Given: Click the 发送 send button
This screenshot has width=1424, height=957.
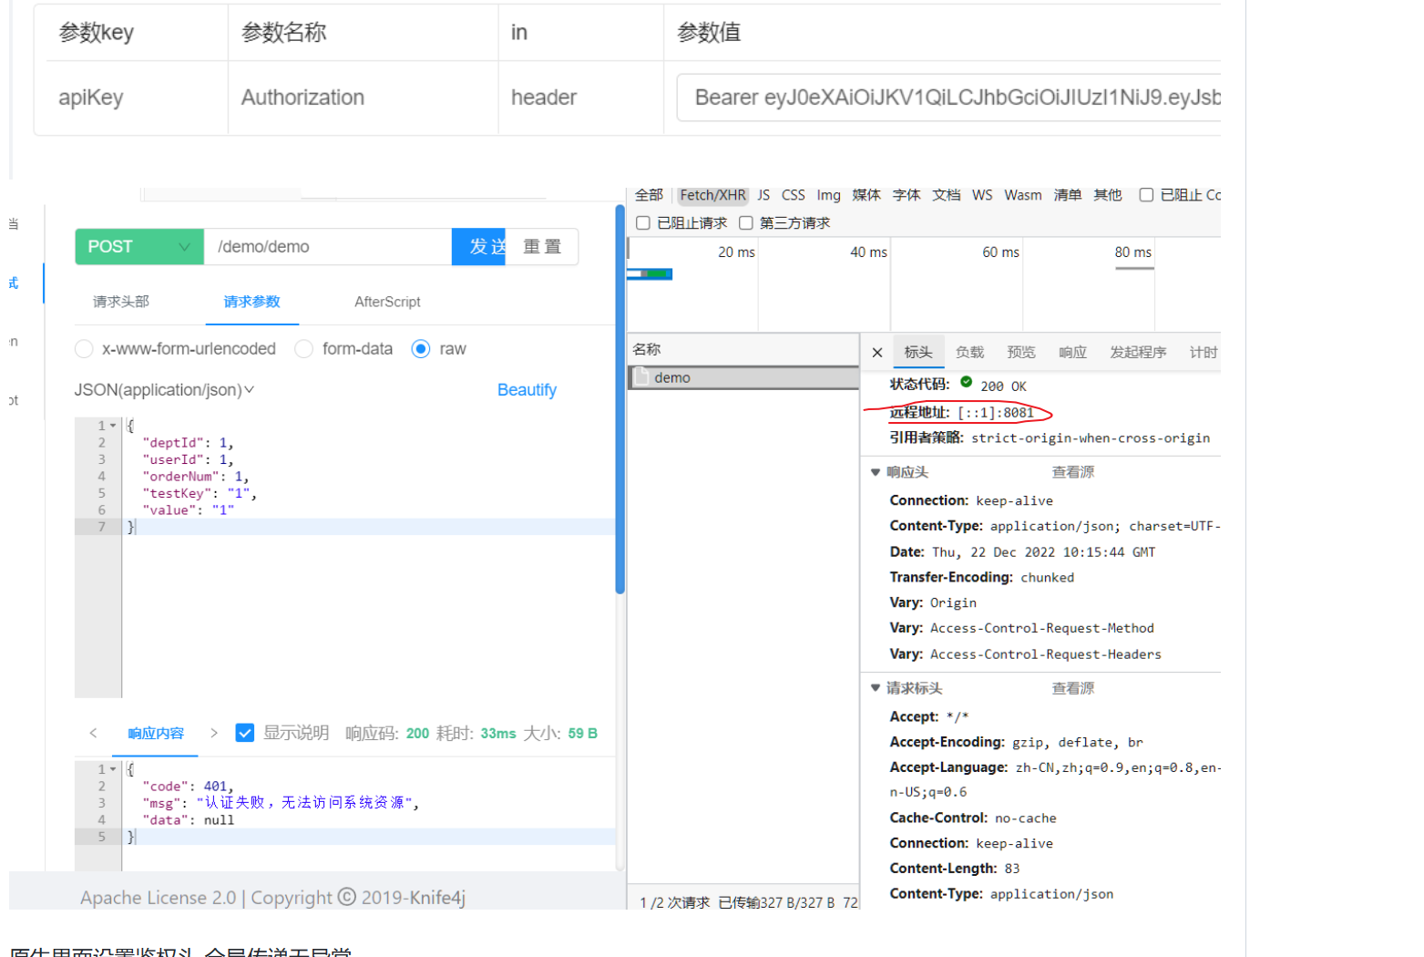Looking at the screenshot, I should tap(479, 247).
